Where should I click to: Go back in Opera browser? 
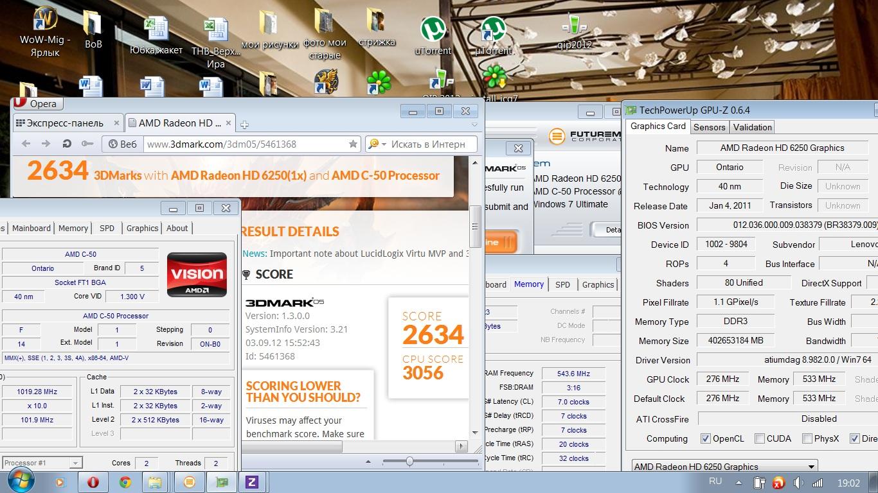pyautogui.click(x=26, y=144)
